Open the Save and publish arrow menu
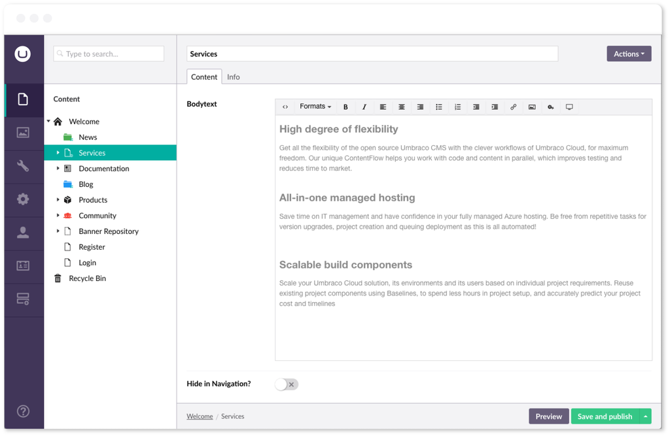670x436 pixels. coord(646,416)
